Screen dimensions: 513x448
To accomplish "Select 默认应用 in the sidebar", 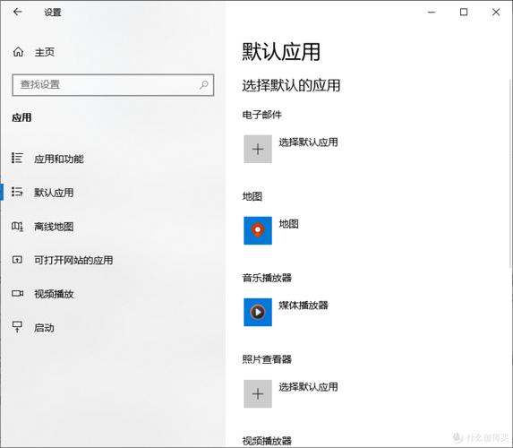I will pyautogui.click(x=54, y=193).
